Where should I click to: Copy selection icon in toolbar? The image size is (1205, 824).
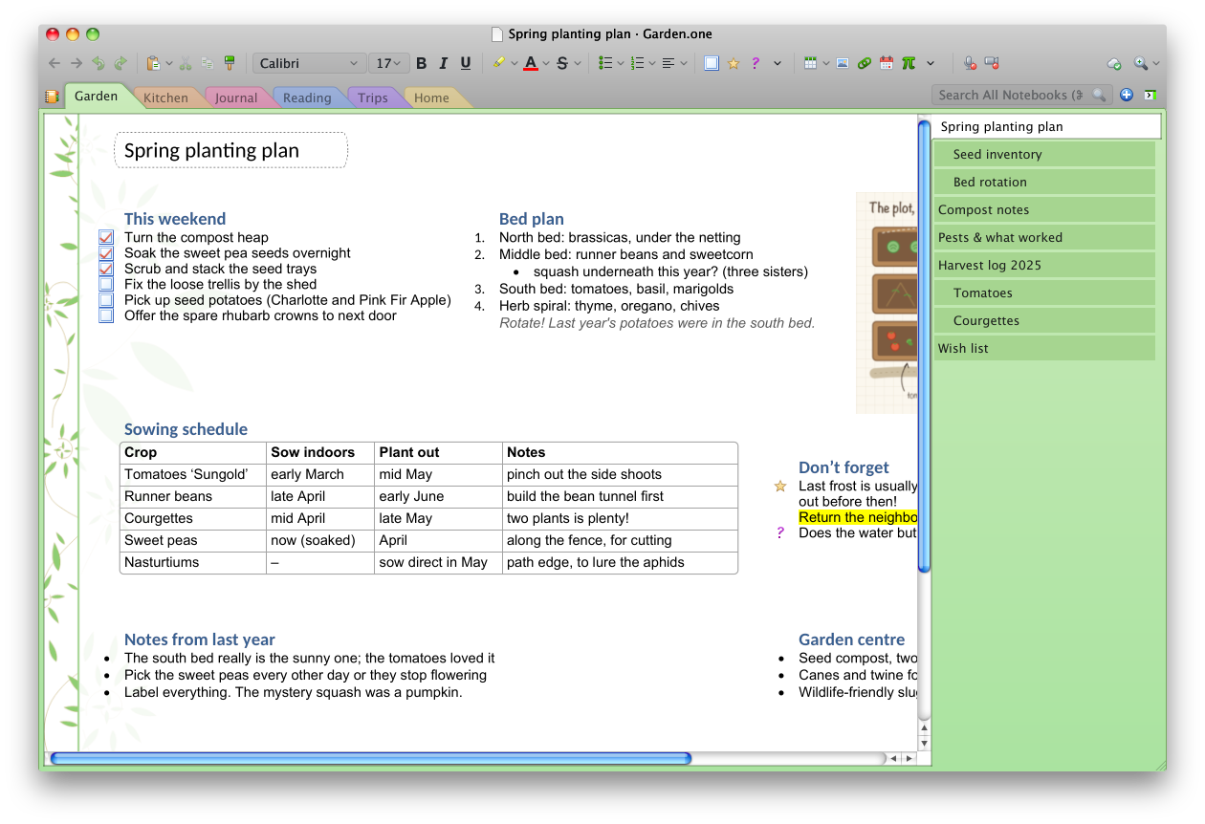point(208,63)
